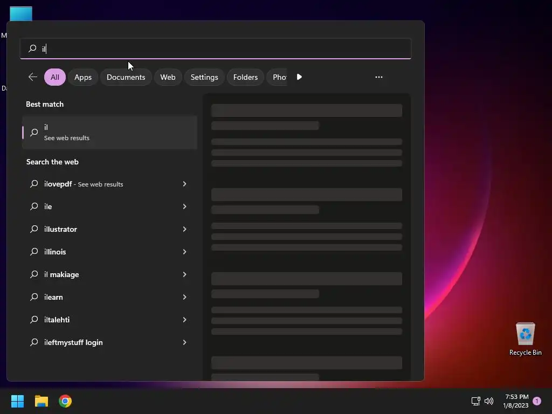Open the volume icon in system tray
552x414 pixels.
[x=489, y=401]
